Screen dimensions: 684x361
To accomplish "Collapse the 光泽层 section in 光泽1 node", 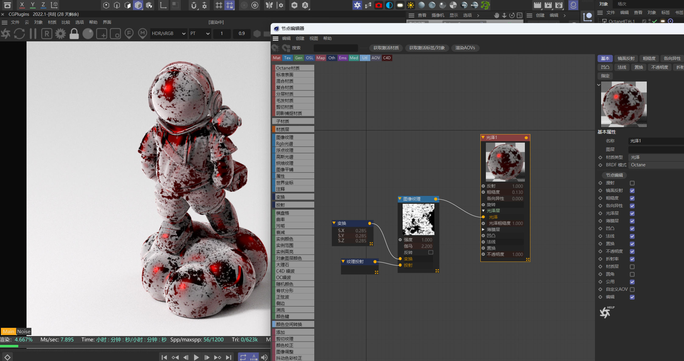I will [483, 211].
